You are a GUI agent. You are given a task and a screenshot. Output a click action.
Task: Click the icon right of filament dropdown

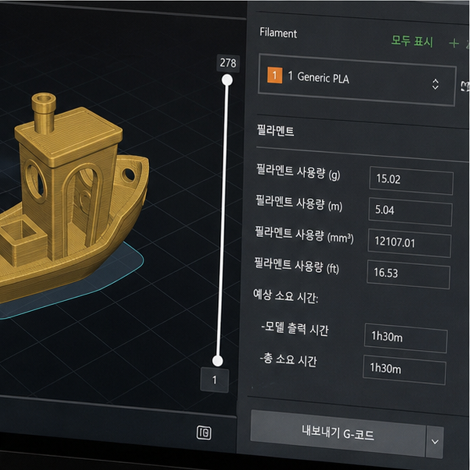[465, 86]
